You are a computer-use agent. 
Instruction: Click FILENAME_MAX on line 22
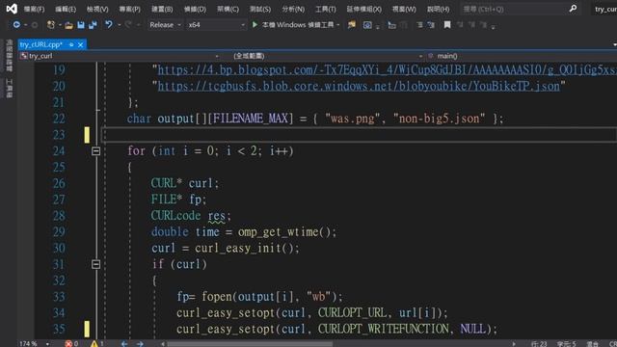[251, 119]
